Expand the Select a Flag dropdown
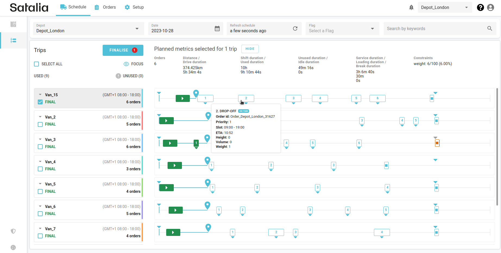Viewport: 501px width, 253px height. point(372,29)
